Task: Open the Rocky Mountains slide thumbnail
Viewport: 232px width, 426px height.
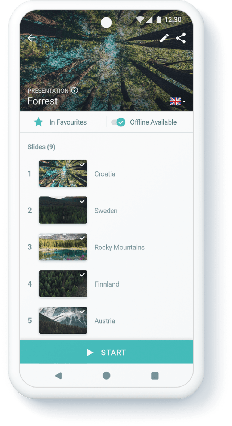Action: click(63, 247)
